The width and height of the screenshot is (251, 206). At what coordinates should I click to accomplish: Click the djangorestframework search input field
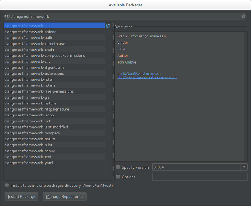click(x=125, y=16)
